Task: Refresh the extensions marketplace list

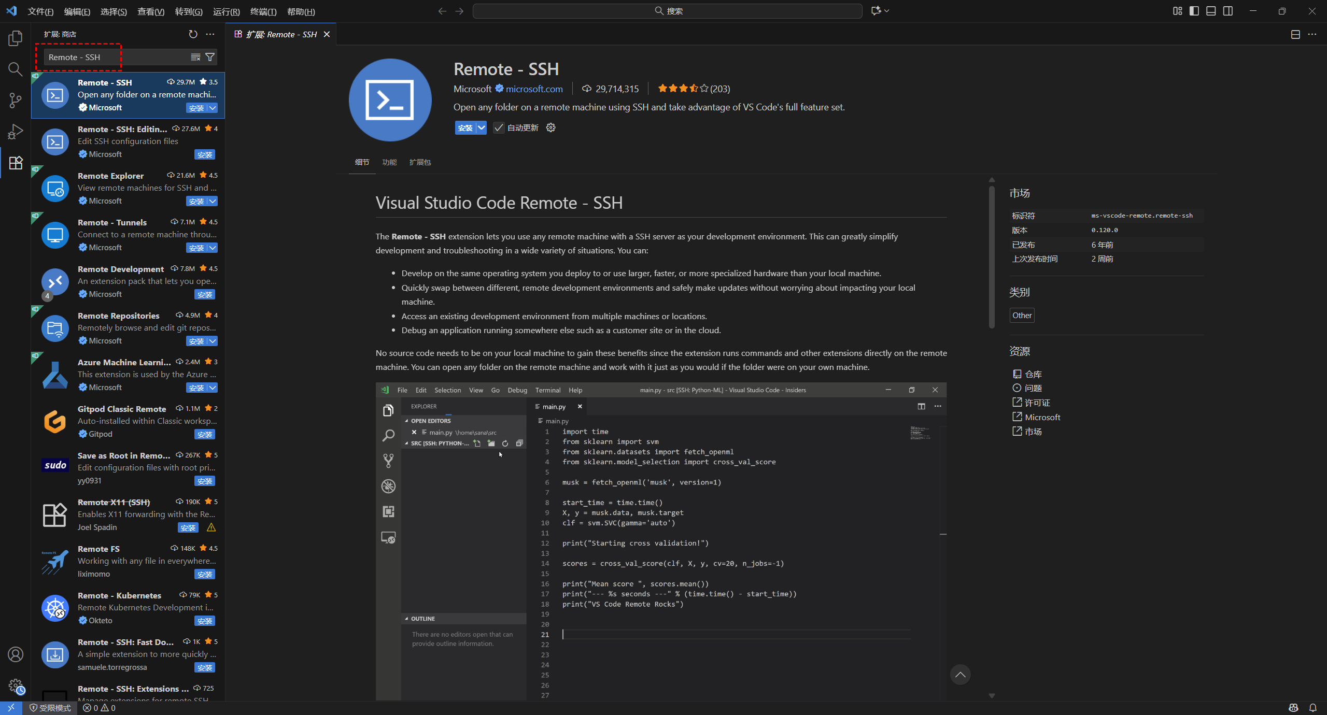Action: coord(193,34)
